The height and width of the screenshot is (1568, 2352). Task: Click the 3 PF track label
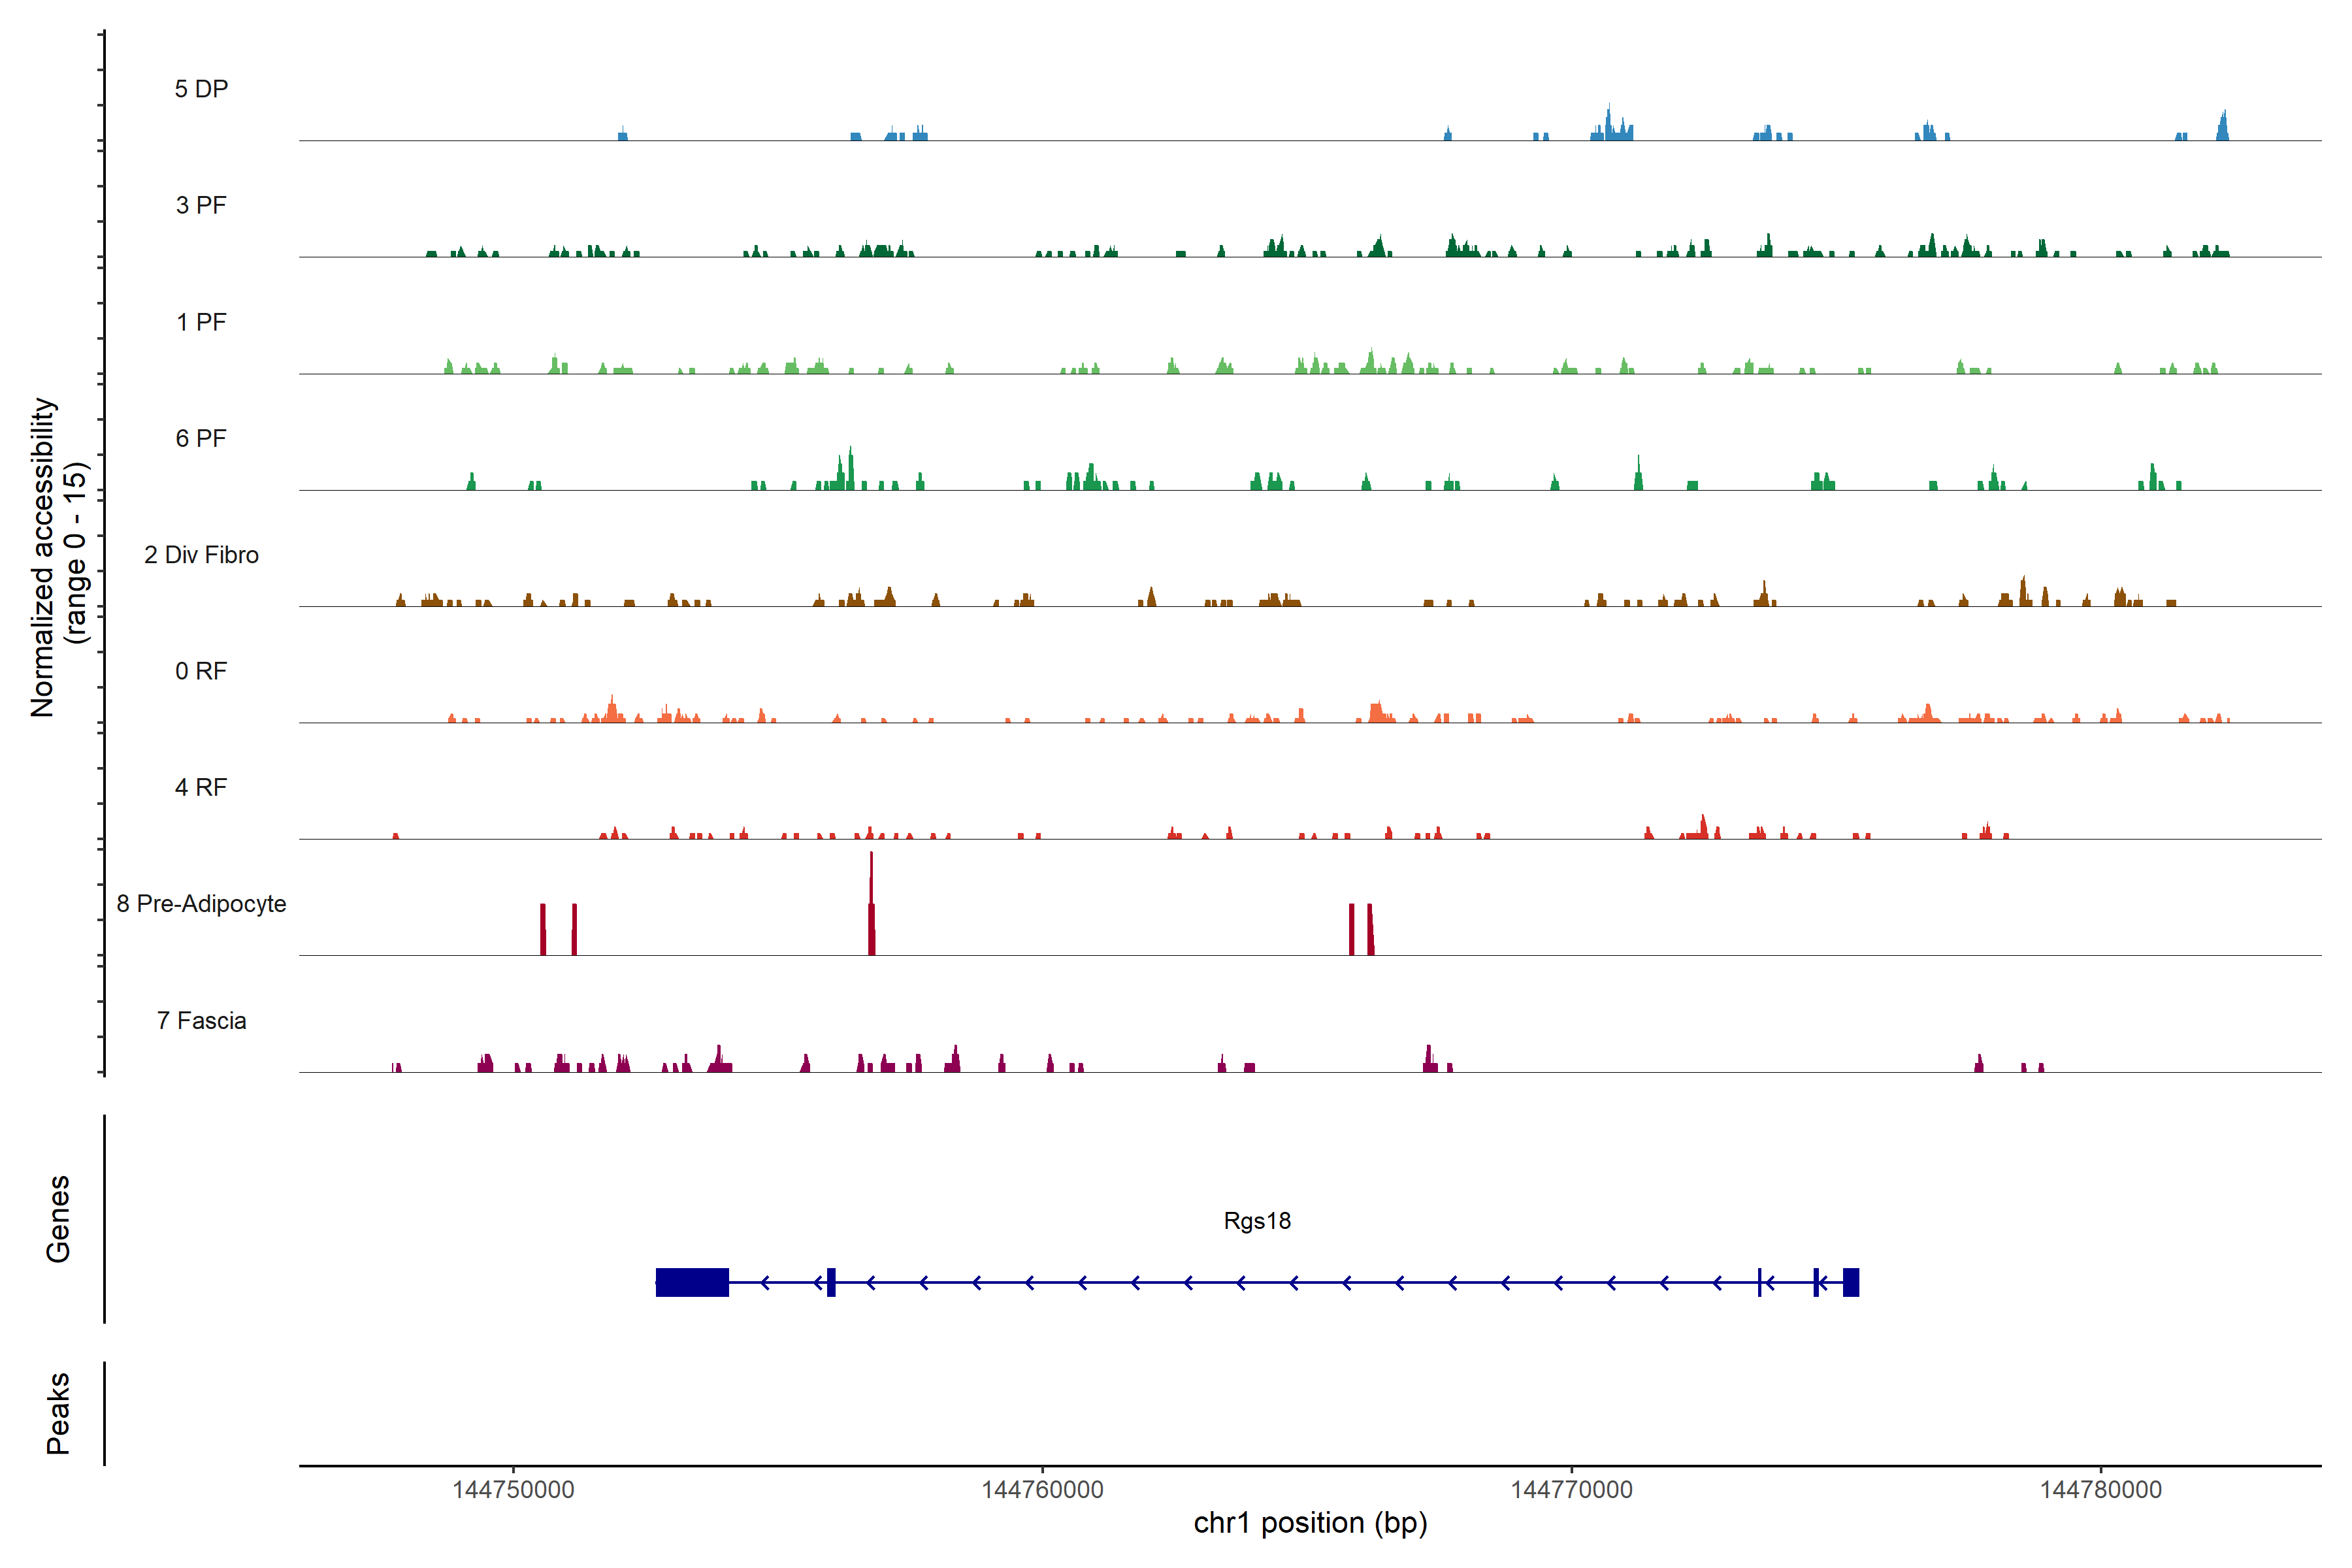(x=201, y=205)
